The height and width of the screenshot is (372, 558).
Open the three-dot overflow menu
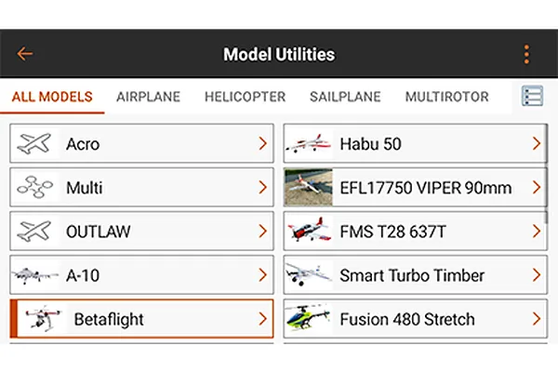(526, 54)
